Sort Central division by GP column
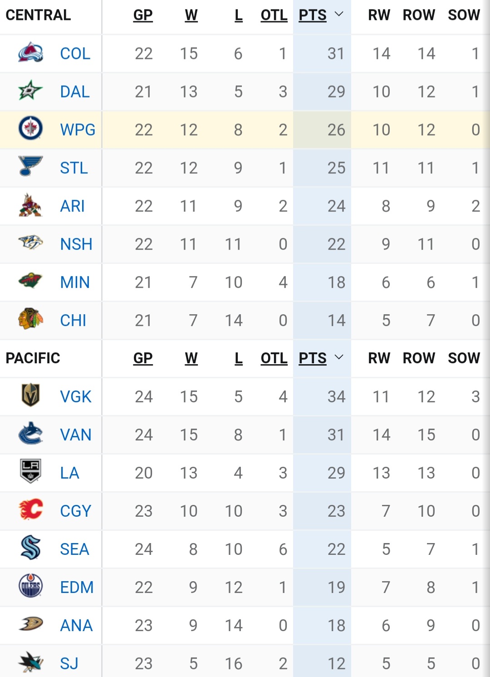The image size is (490, 677). click(x=143, y=15)
